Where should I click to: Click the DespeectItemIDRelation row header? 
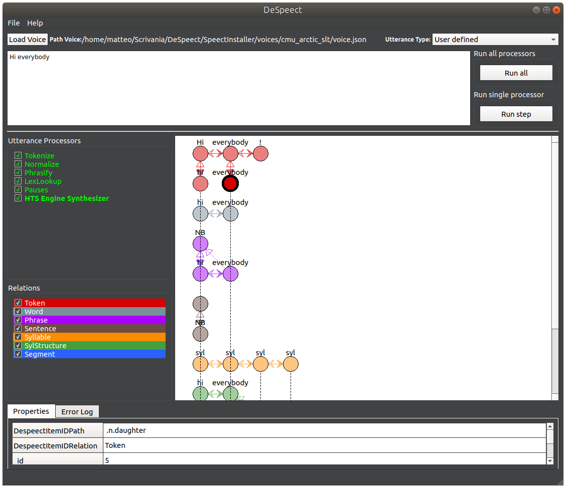point(58,445)
